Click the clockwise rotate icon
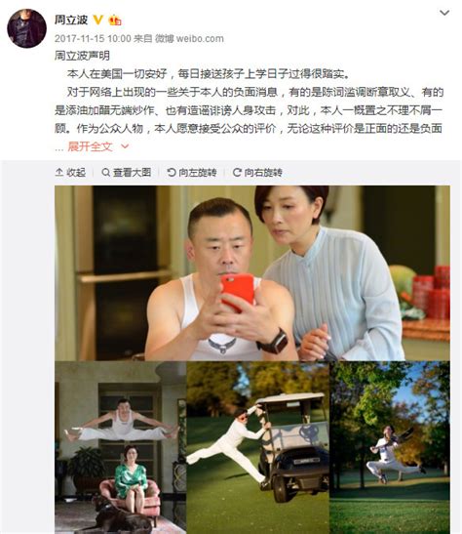This screenshot has width=462, height=534. [237, 173]
